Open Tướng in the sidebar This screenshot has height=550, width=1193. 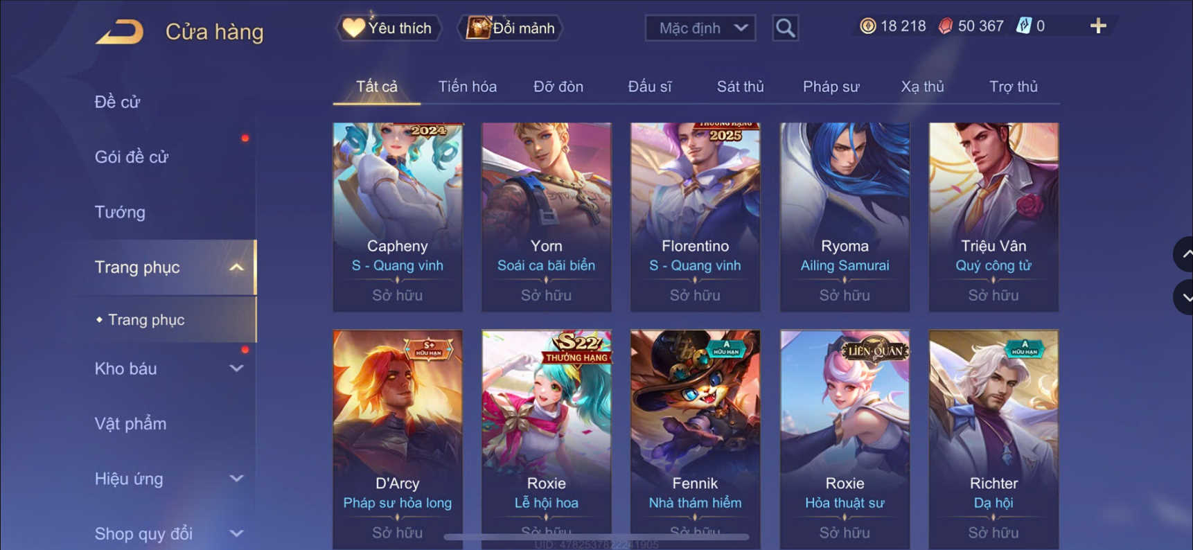point(120,212)
